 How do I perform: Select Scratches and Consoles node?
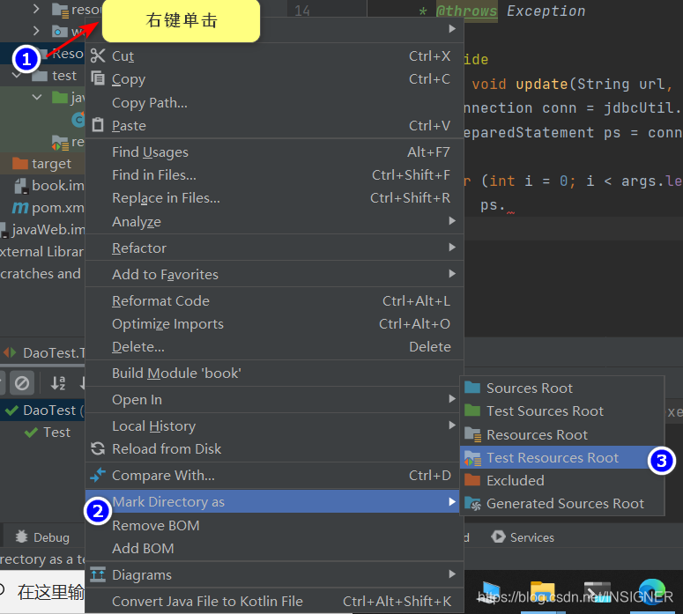click(42, 274)
